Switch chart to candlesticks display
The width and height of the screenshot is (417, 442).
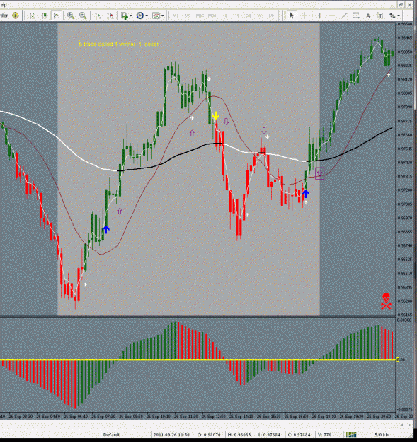pyautogui.click(x=45, y=16)
